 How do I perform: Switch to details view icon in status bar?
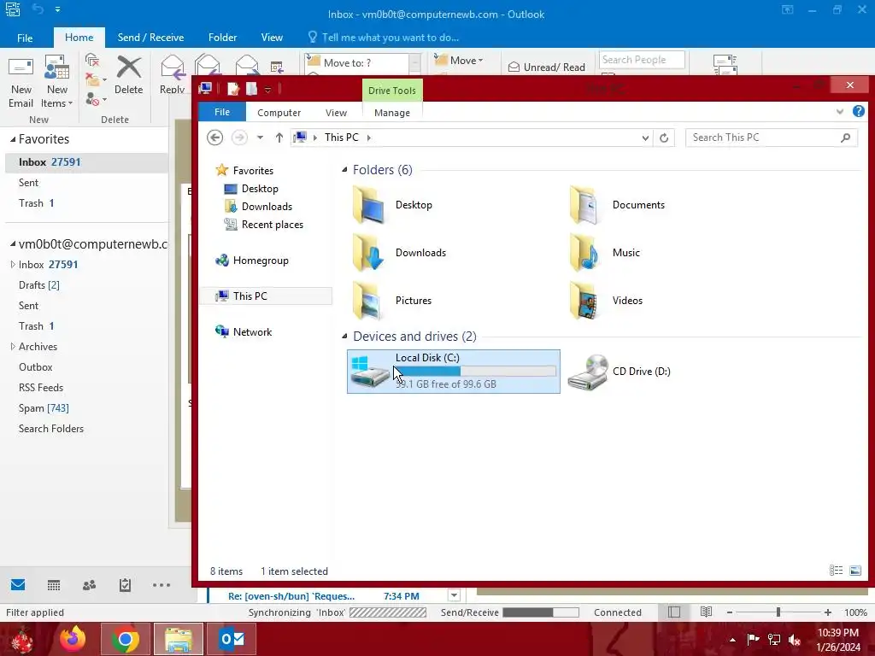click(836, 570)
